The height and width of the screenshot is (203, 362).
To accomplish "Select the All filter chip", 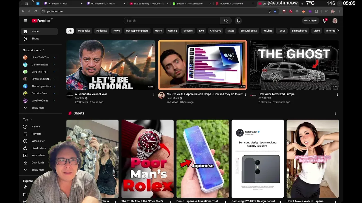I will (70, 31).
